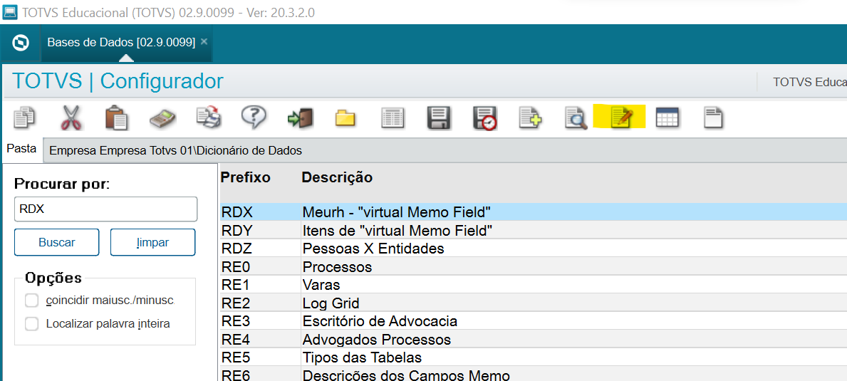Viewport: 847px width, 381px height.
Task: Select the RE1 Varas row
Action: pos(533,284)
